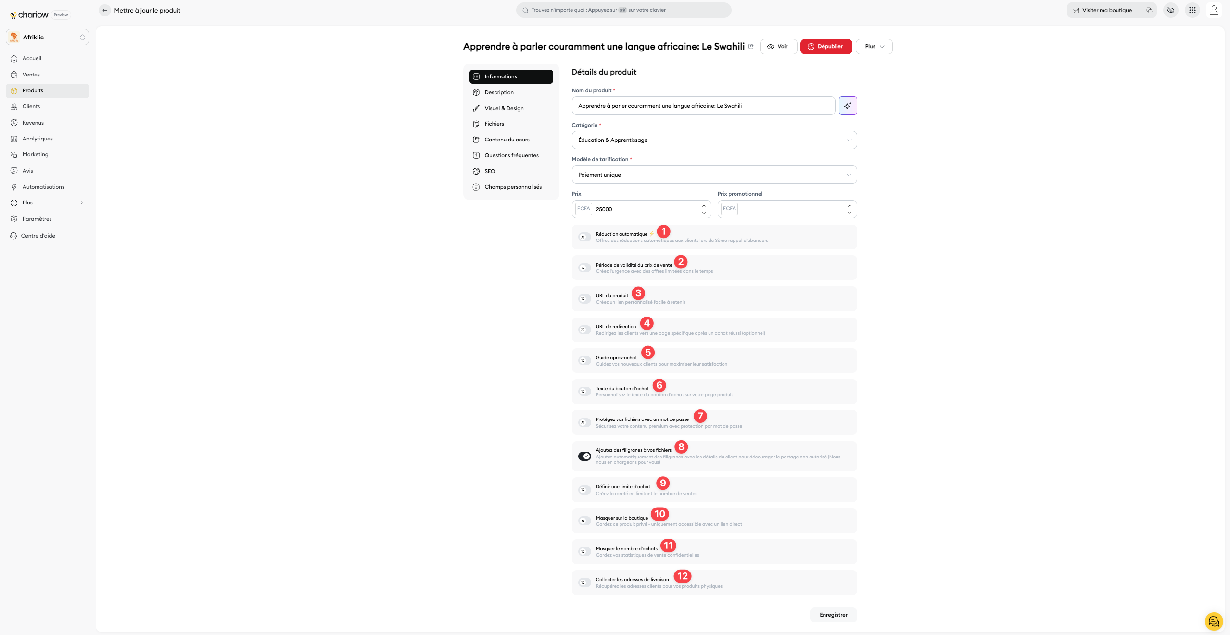
Task: Click the edit icon beside product title
Action: [x=751, y=47]
